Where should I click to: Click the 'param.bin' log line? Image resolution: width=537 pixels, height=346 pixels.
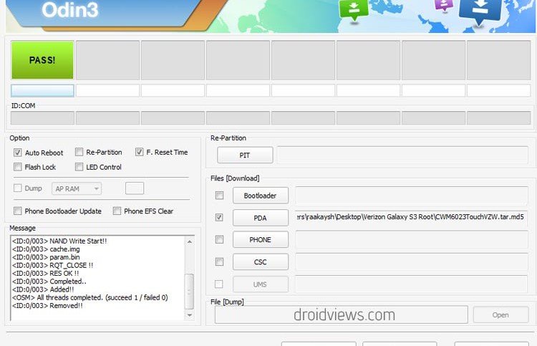46,257
